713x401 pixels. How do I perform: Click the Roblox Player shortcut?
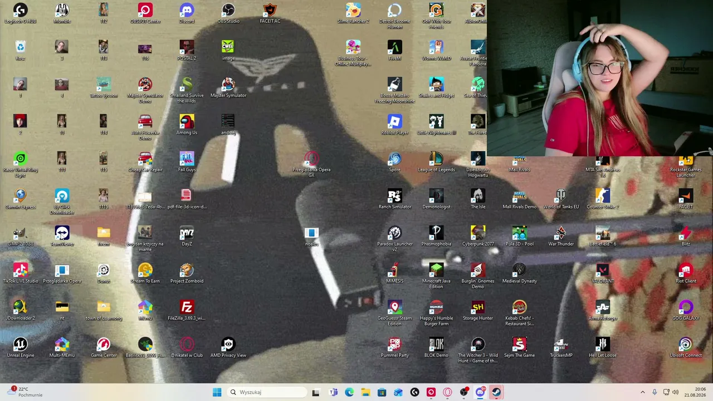394,125
